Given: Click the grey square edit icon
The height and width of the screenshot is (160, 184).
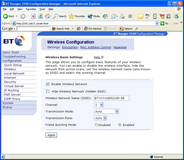Looking at the screenshot, I should click(130, 16).
